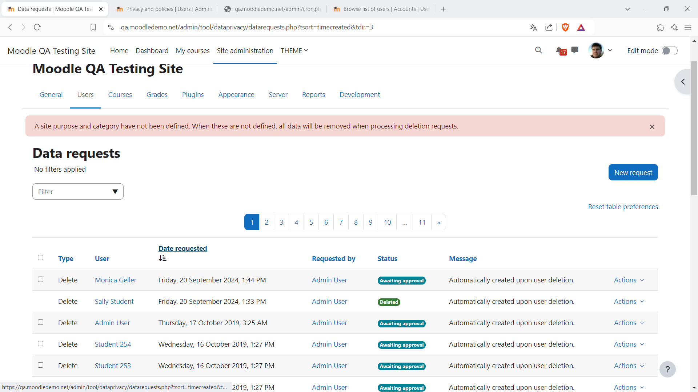Open notifications bell with 17 badge
This screenshot has width=698, height=392.
pyautogui.click(x=561, y=51)
